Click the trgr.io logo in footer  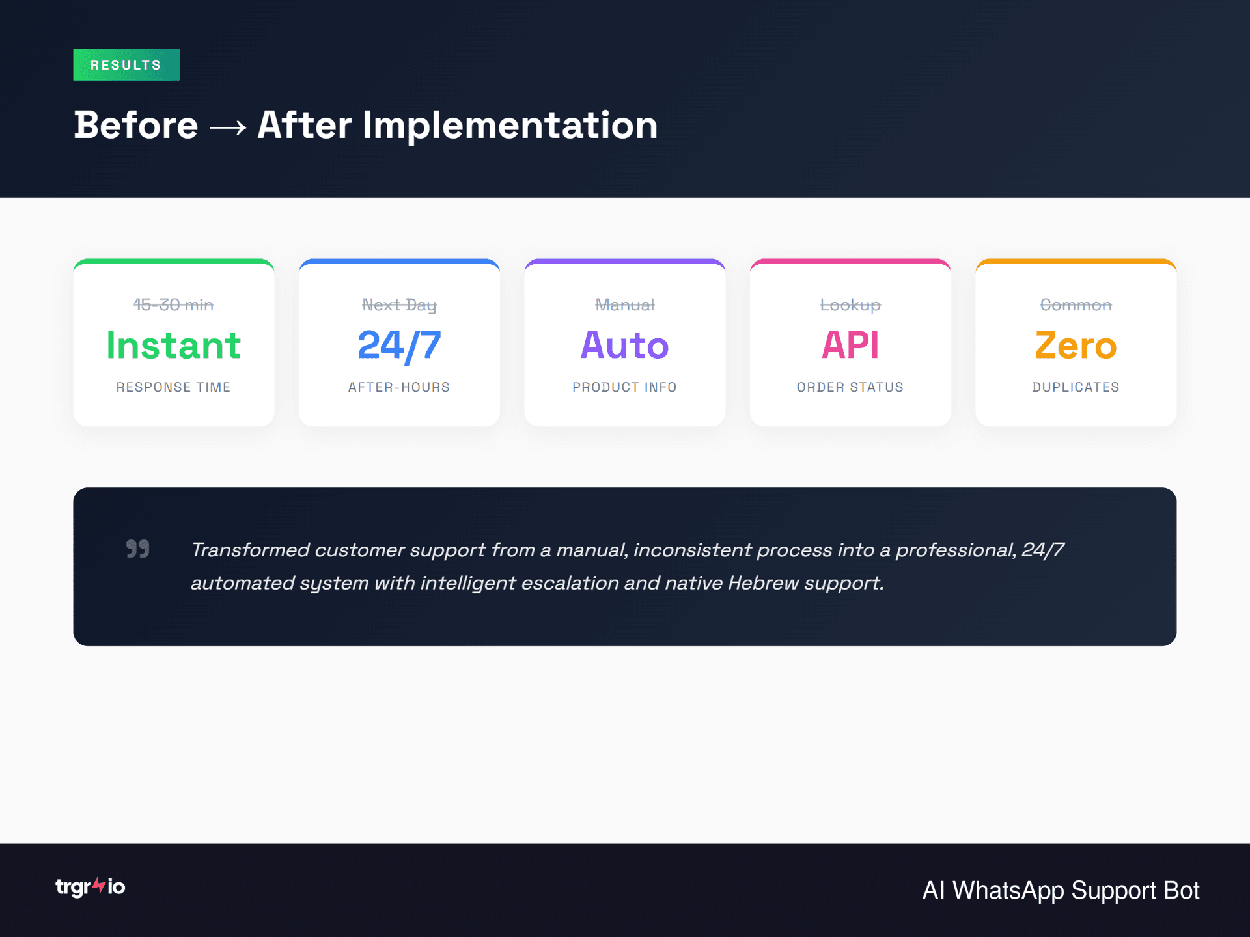tap(90, 887)
